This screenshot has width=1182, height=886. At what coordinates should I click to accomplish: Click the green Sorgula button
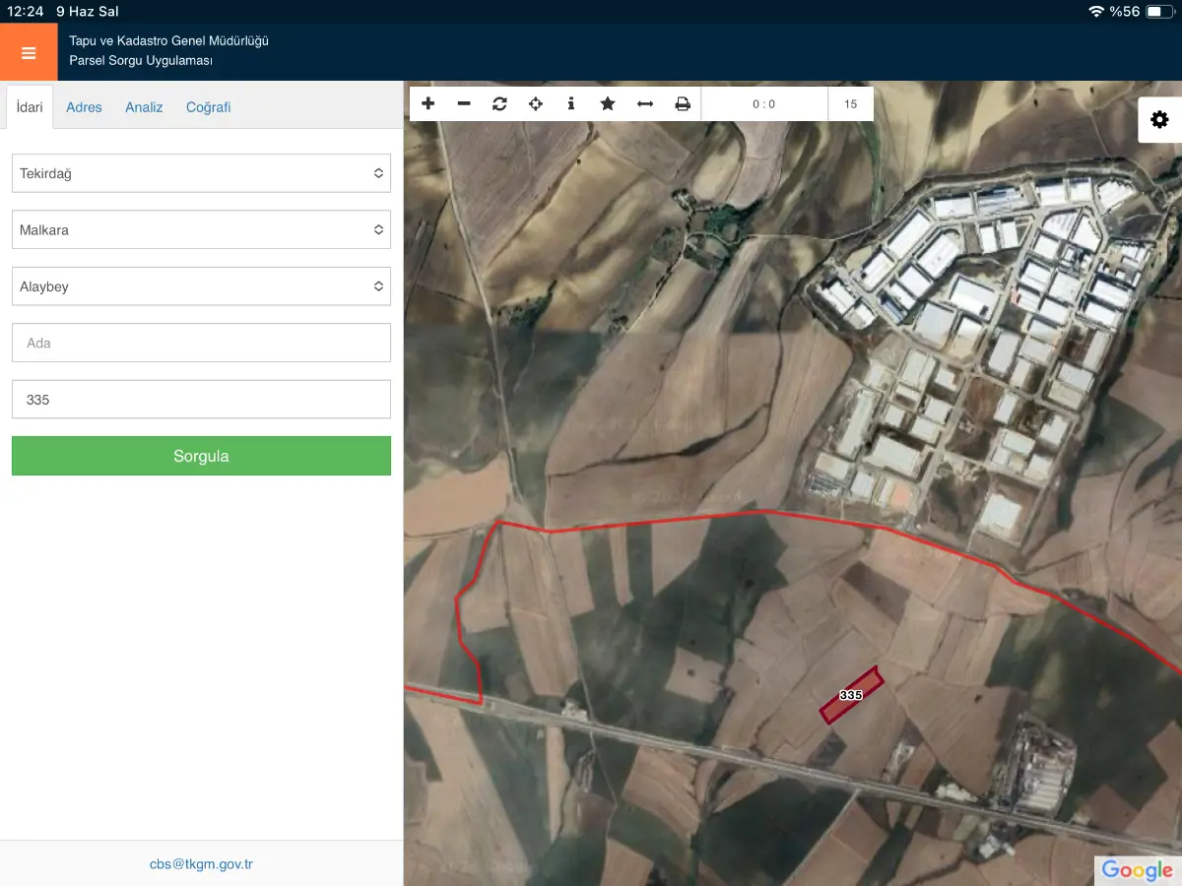coord(201,456)
